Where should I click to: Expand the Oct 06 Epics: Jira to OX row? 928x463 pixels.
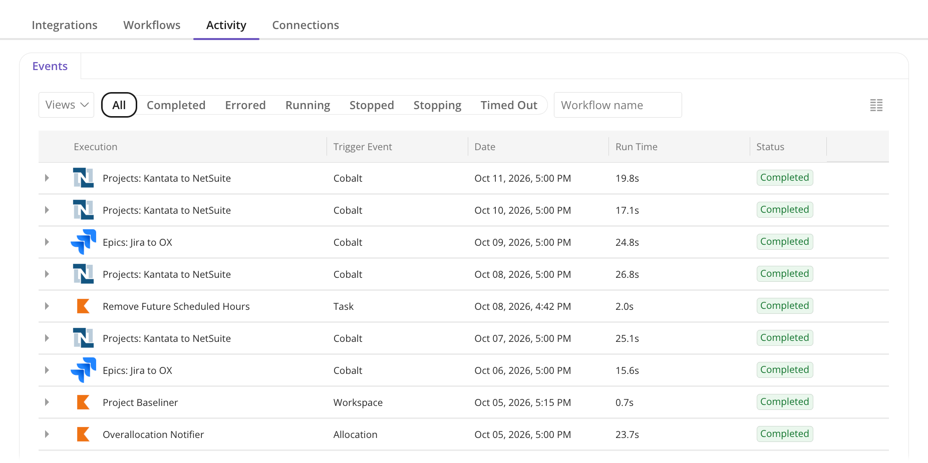pos(47,370)
